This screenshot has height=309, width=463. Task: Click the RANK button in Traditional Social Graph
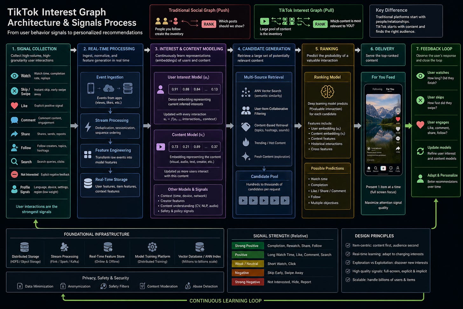point(209,24)
